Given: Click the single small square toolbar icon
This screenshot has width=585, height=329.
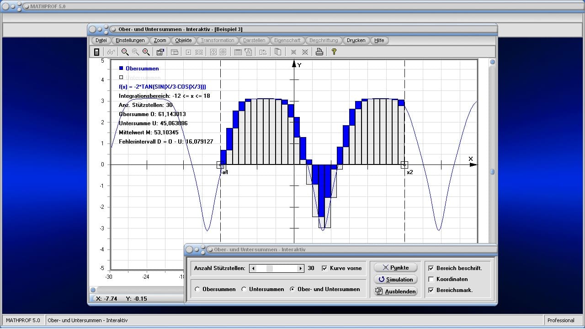Looking at the screenshot, I should point(188,52).
